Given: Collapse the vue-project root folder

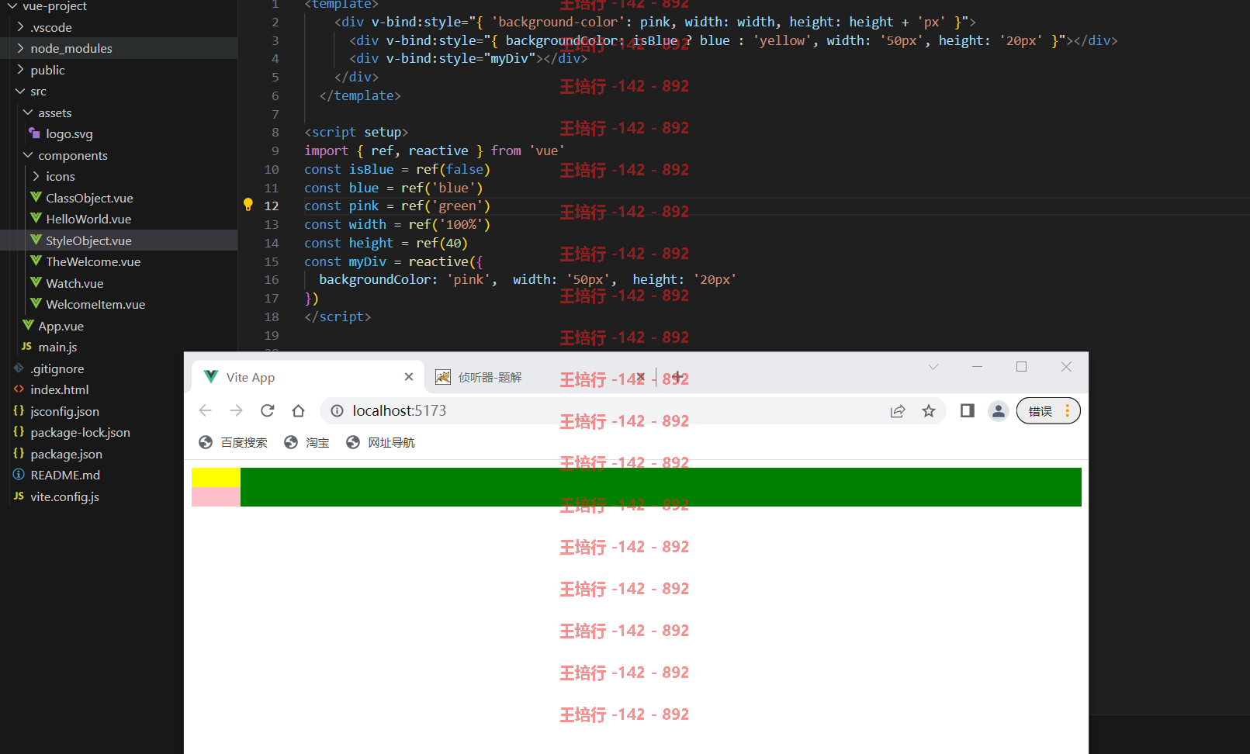Looking at the screenshot, I should 12,6.
